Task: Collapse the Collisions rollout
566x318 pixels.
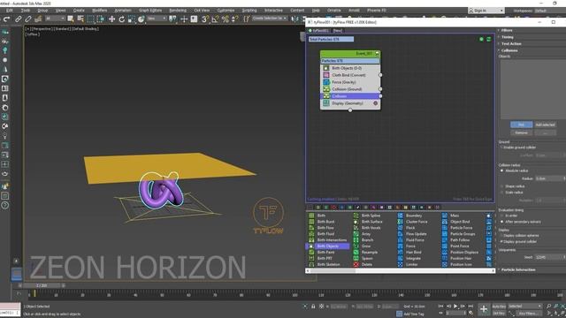Action: [509, 50]
